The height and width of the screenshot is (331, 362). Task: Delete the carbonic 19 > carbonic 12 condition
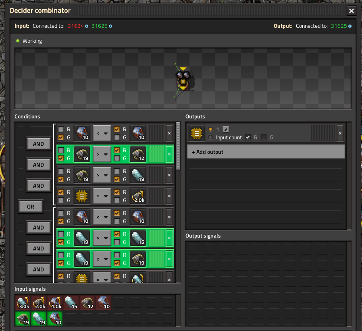[169, 154]
